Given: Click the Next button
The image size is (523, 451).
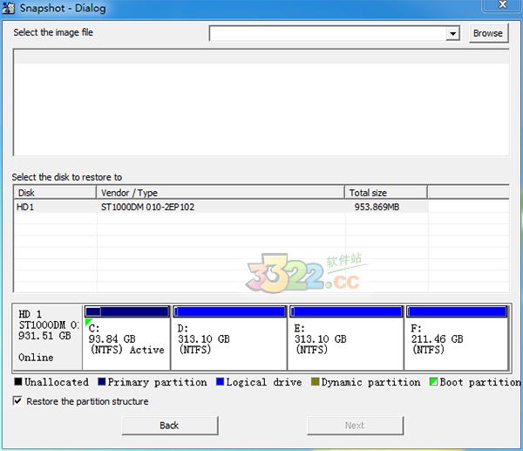Looking at the screenshot, I should pyautogui.click(x=355, y=425).
